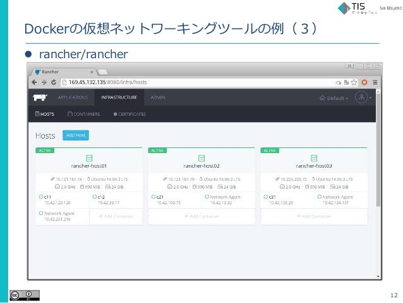This screenshot has width=403, height=303.
Task: Click IP address 10.121.187.79
Action: tap(181, 179)
